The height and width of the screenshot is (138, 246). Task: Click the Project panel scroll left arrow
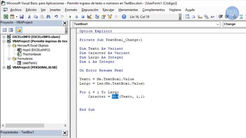pos(3,125)
